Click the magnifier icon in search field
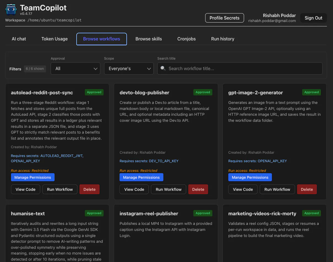Screen dimensions: 333x262 (163, 68)
